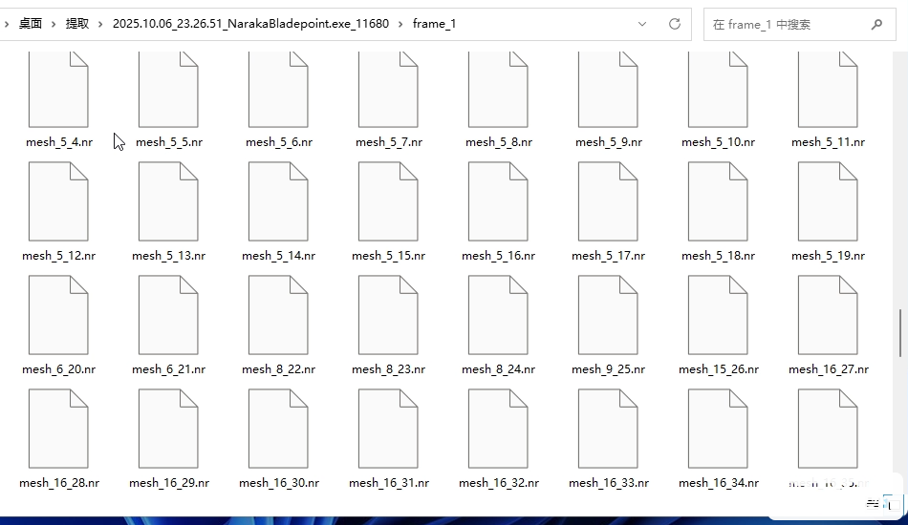Screen dimensions: 908x525
Task: Open the NarakaBladepoint.exe_11680 breadcrumb folder
Action: click(250, 24)
